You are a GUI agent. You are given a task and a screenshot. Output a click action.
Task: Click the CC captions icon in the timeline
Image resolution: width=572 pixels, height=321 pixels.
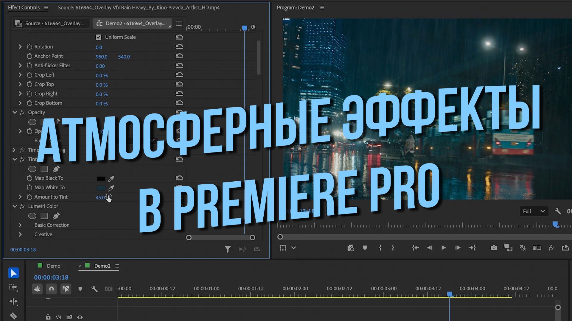109,289
